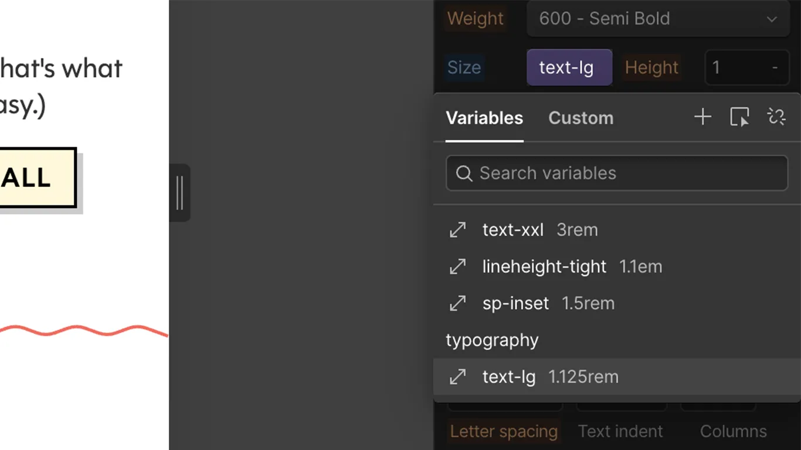The height and width of the screenshot is (450, 801).
Task: Add a new variable with the plus icon
Action: click(x=702, y=117)
